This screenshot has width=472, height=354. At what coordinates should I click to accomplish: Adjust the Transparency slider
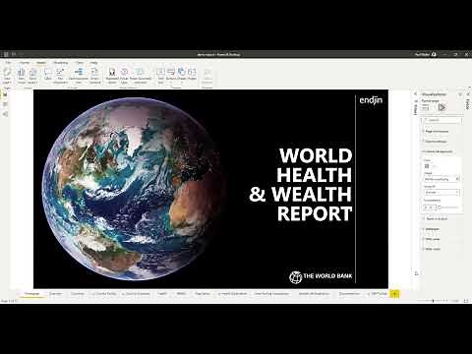pos(448,207)
